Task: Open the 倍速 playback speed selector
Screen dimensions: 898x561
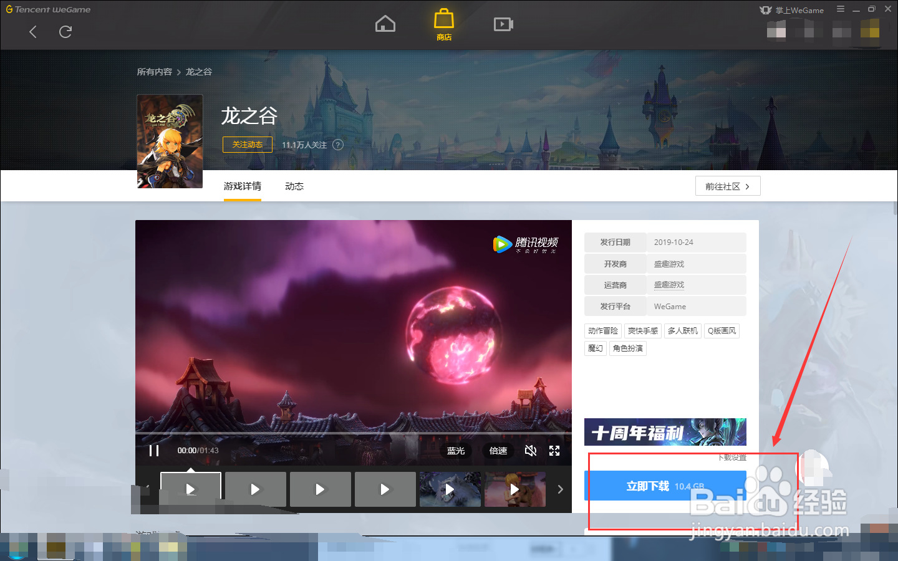Action: point(498,451)
